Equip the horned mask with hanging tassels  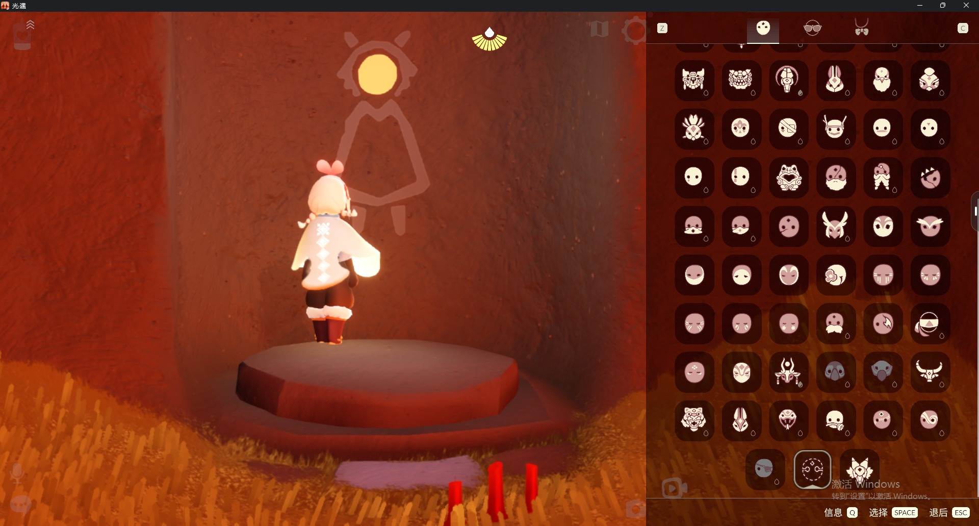click(x=788, y=371)
